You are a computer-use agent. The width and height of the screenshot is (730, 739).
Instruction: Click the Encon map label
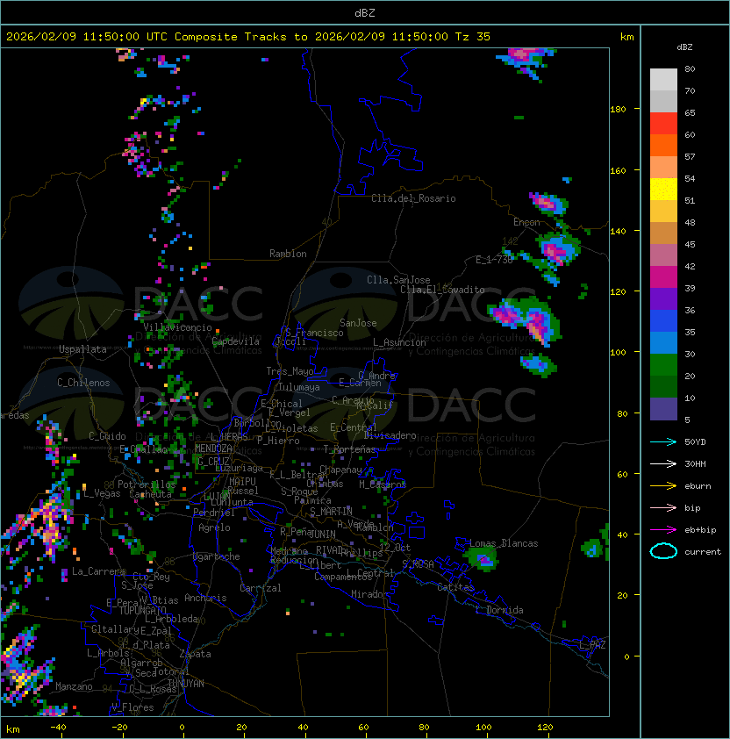pos(526,222)
